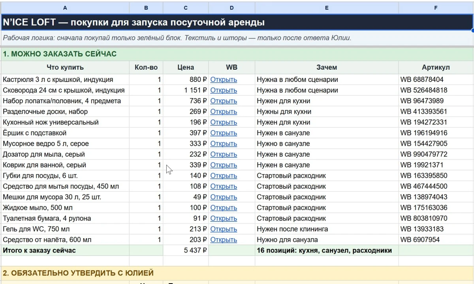Select price cell 196 ₽
The image size is (474, 284).
coord(186,122)
